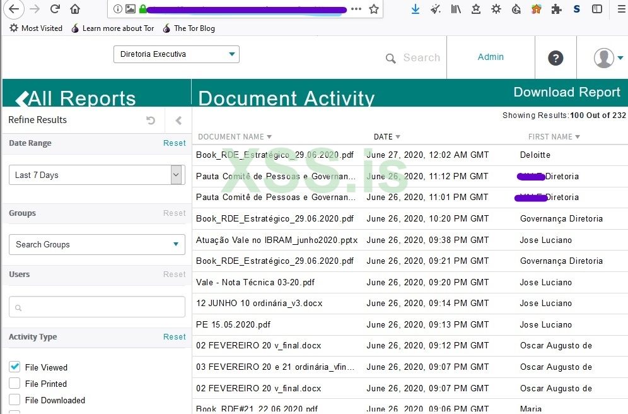Enable the File Printed checkbox

[x=14, y=383]
